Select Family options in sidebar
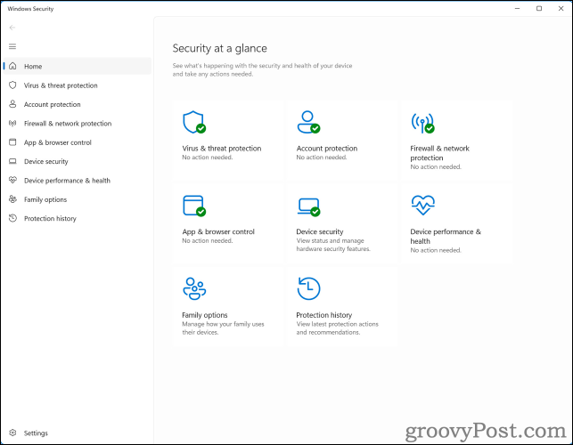573x445 pixels. [78, 199]
